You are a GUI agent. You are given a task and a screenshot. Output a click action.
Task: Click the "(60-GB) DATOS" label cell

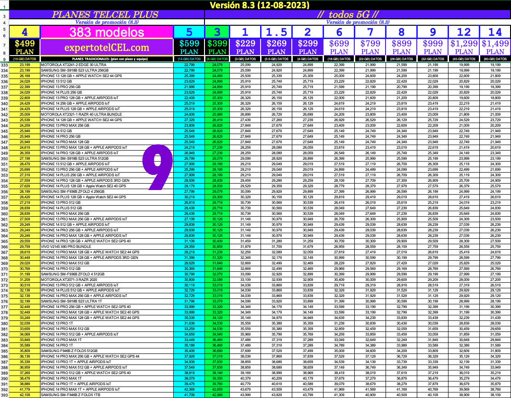pyautogui.click(x=495, y=59)
